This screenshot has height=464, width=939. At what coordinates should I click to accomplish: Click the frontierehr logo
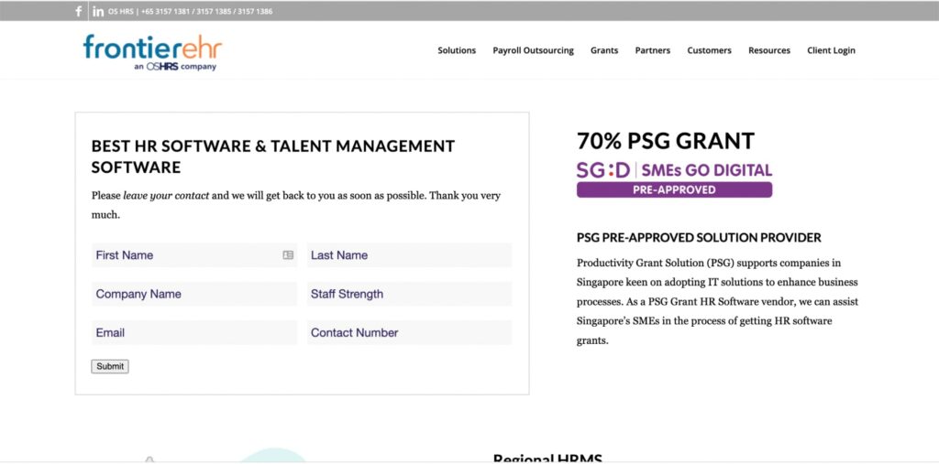tap(152, 51)
